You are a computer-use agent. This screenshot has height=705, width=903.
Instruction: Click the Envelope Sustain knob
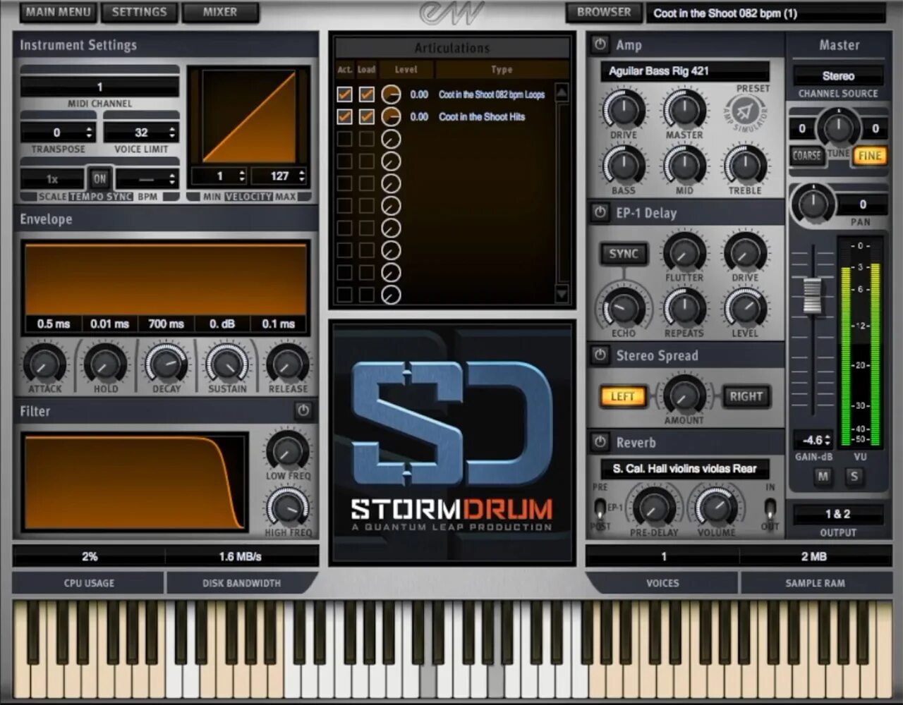click(x=226, y=364)
